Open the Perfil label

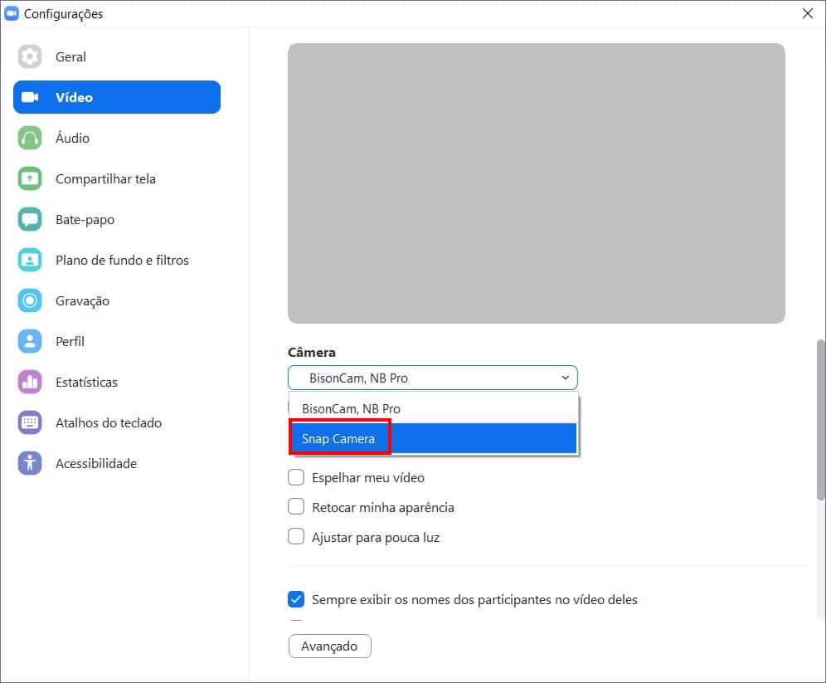70,342
